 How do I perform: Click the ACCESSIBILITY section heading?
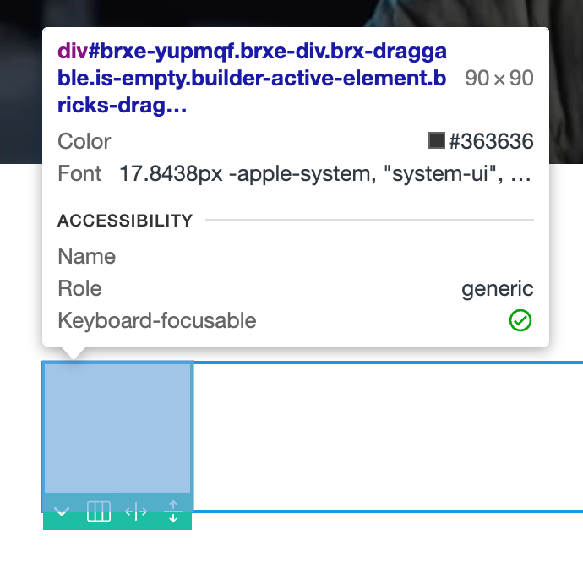125,221
